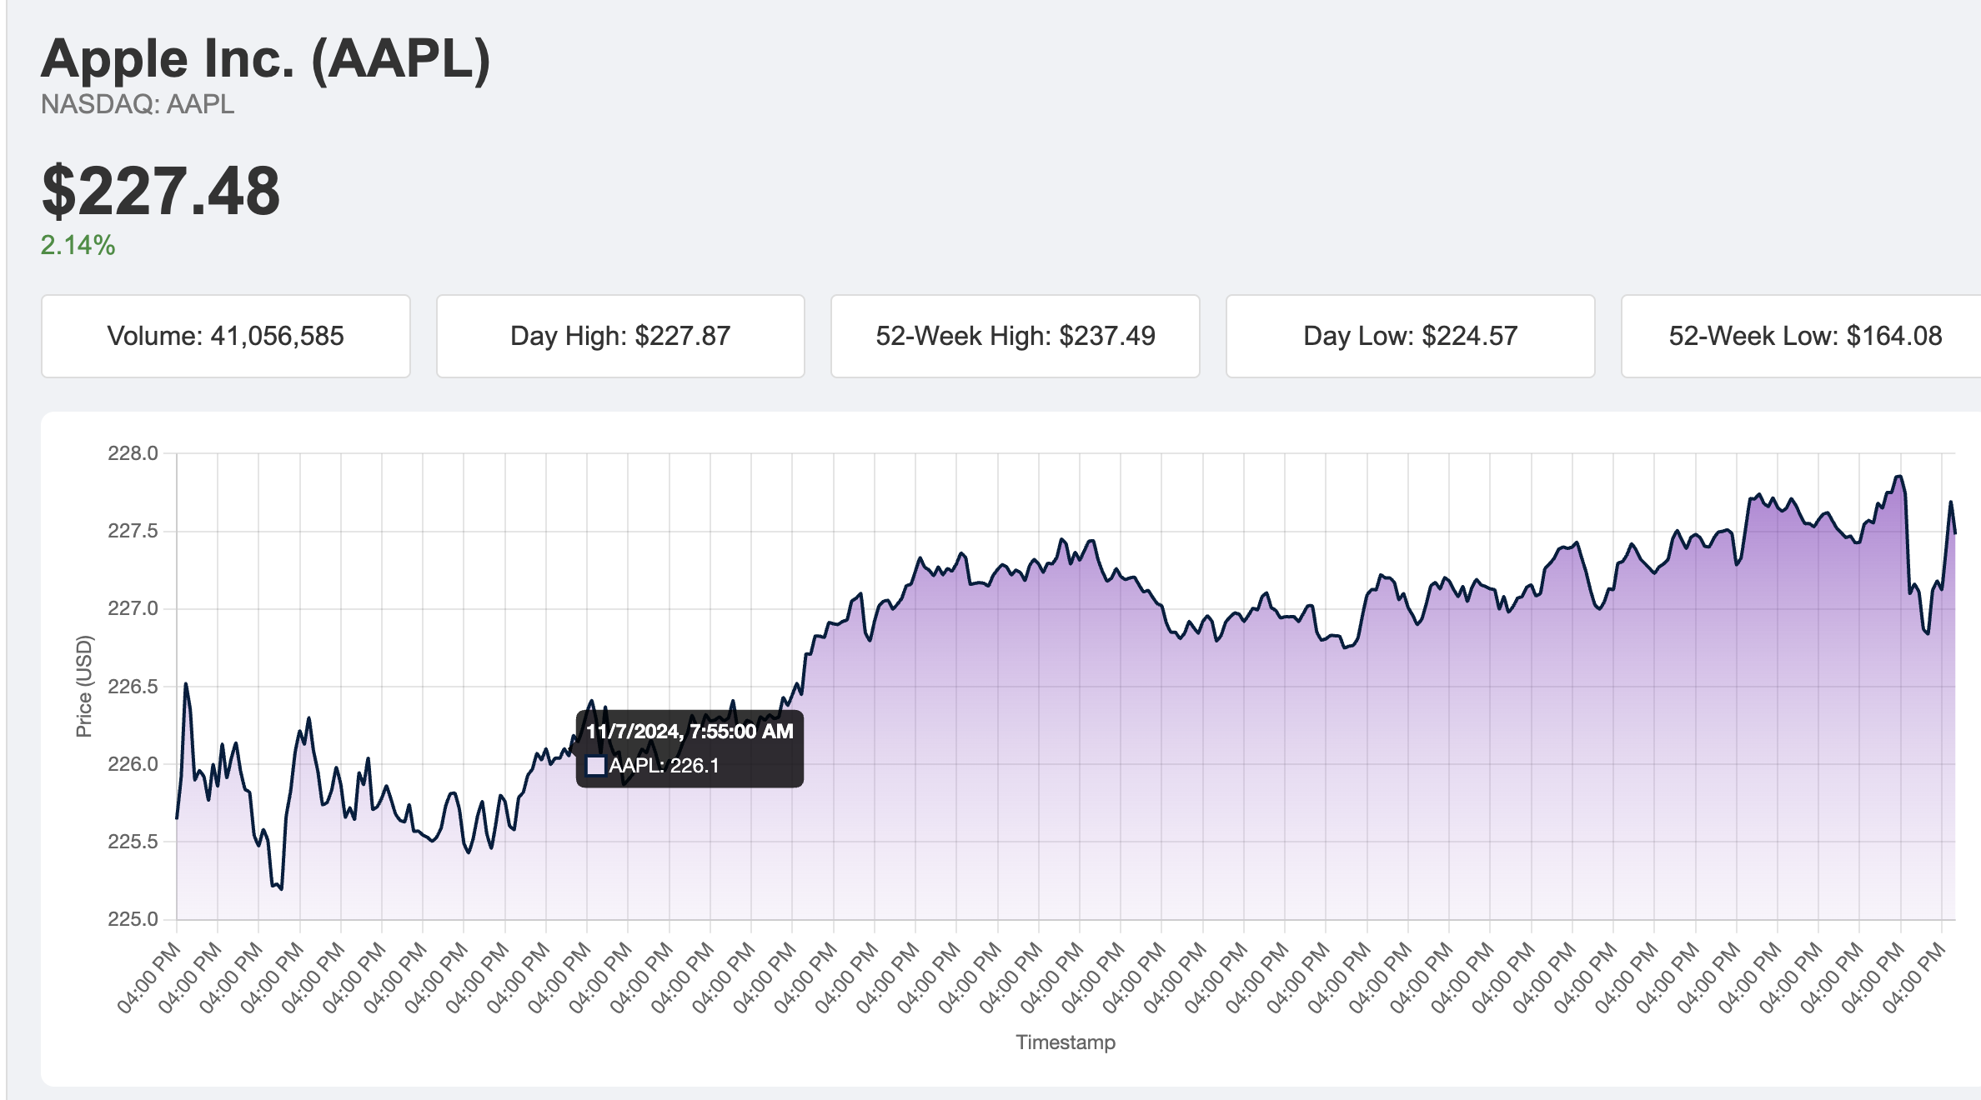This screenshot has width=1981, height=1100.
Task: Click the green 2.14% change figure
Action: pos(78,245)
